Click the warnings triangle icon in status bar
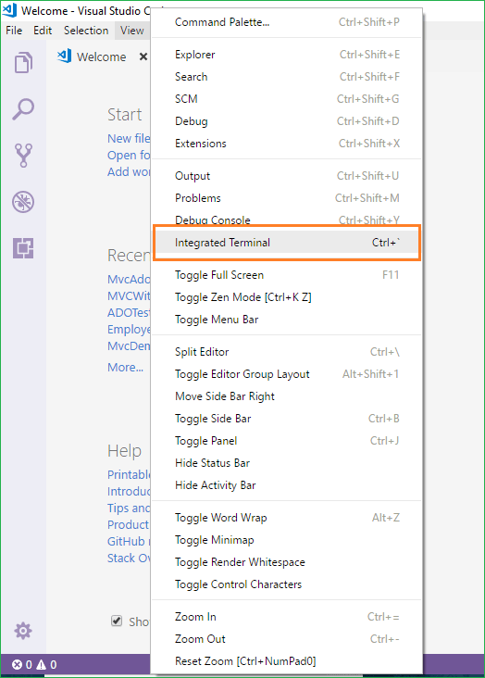The image size is (485, 678). (x=41, y=665)
